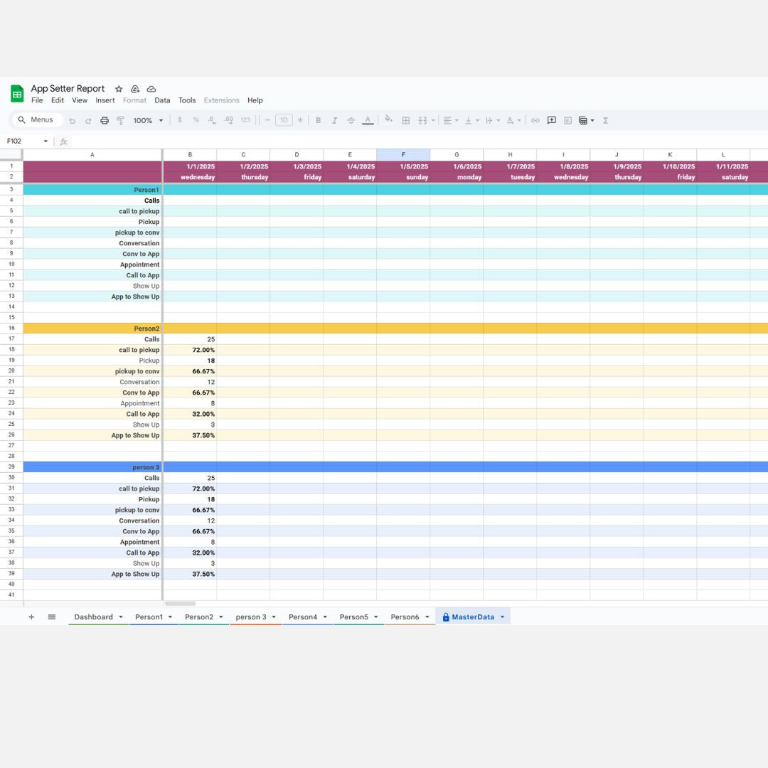Click the functions sigma icon
Viewport: 768px width, 768px height.
[x=606, y=121]
